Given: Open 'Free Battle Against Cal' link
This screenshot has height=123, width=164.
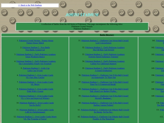Looking at the screenshot, I should pyautogui.click(x=35, y=50).
